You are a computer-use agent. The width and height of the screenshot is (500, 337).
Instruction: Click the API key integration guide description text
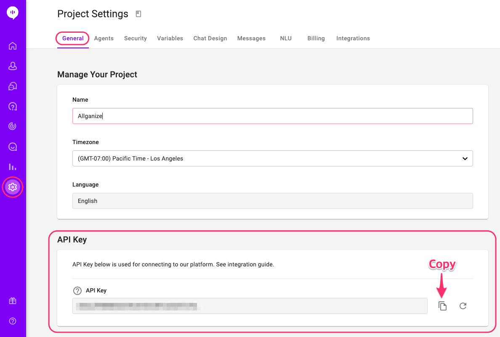click(x=173, y=264)
